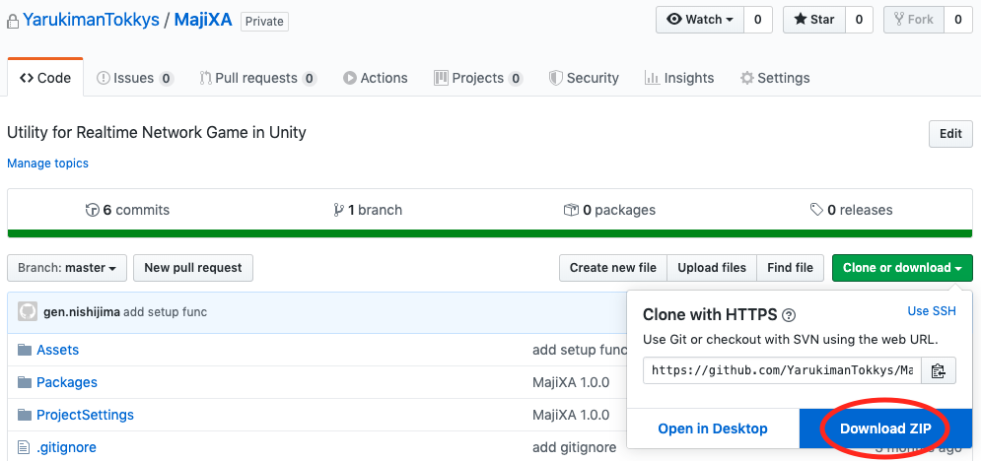Click New pull request
Viewport: 981px width, 461px height.
[x=192, y=268]
